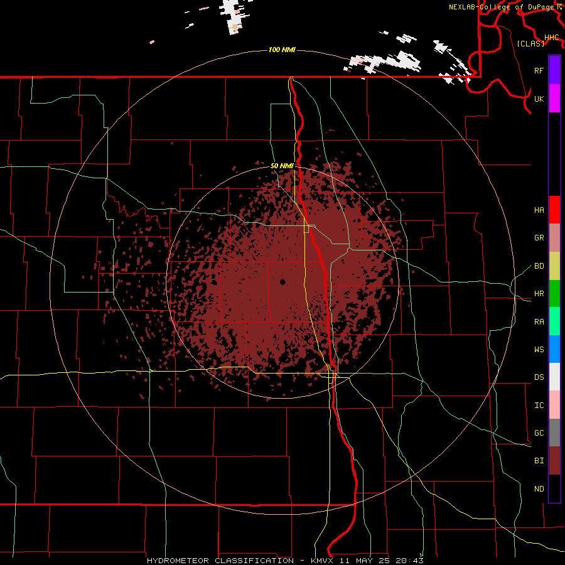The width and height of the screenshot is (565, 565).
Task: Click the GR salmon-pink legend swatch
Action: click(554, 237)
